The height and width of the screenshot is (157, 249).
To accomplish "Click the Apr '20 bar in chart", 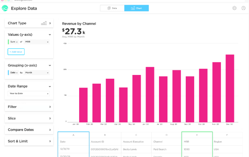I will (123, 105).
